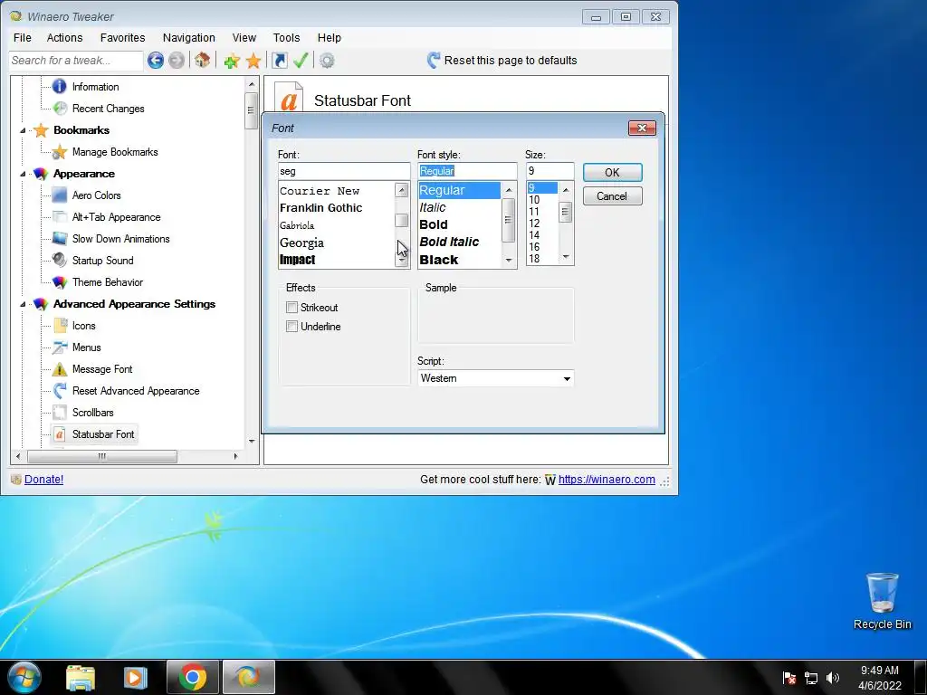This screenshot has height=695, width=927.
Task: Open the Help menu
Action: [329, 38]
